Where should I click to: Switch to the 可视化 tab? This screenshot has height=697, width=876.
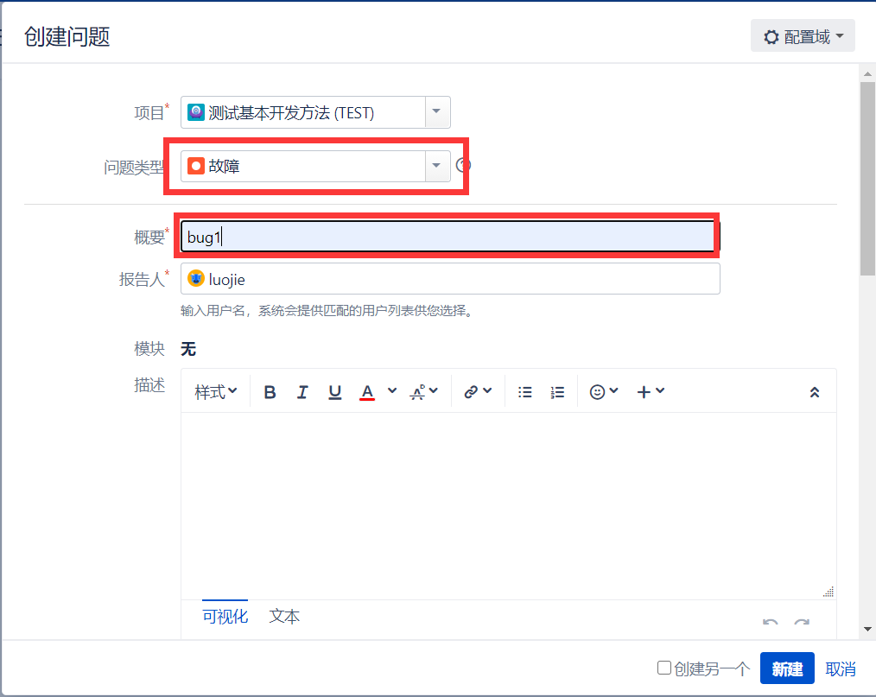(x=225, y=617)
